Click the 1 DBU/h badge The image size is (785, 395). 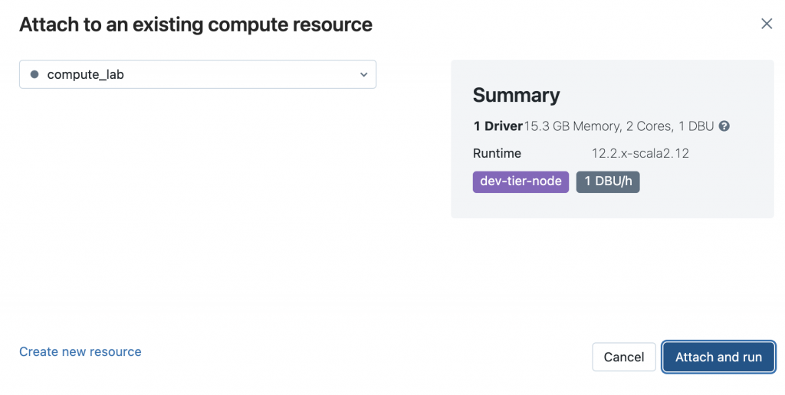point(608,181)
